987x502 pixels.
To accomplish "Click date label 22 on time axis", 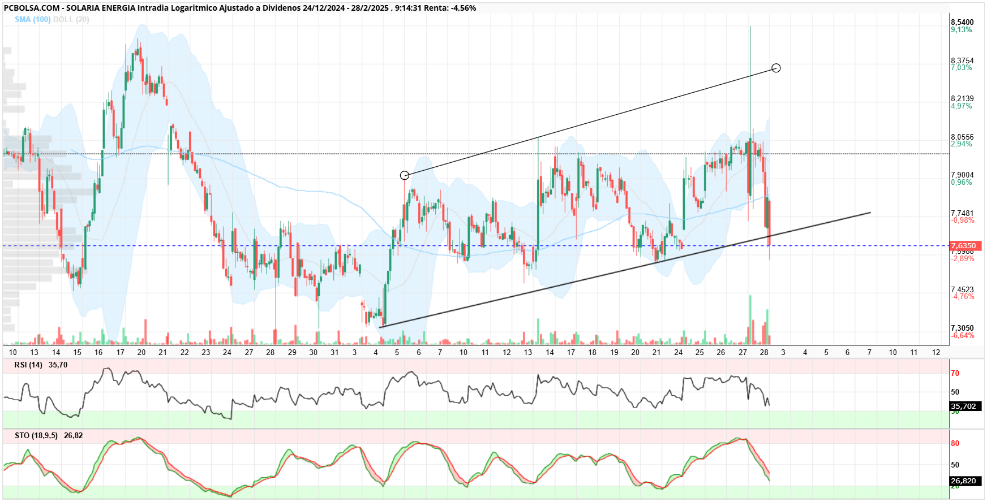I will click(x=184, y=352).
